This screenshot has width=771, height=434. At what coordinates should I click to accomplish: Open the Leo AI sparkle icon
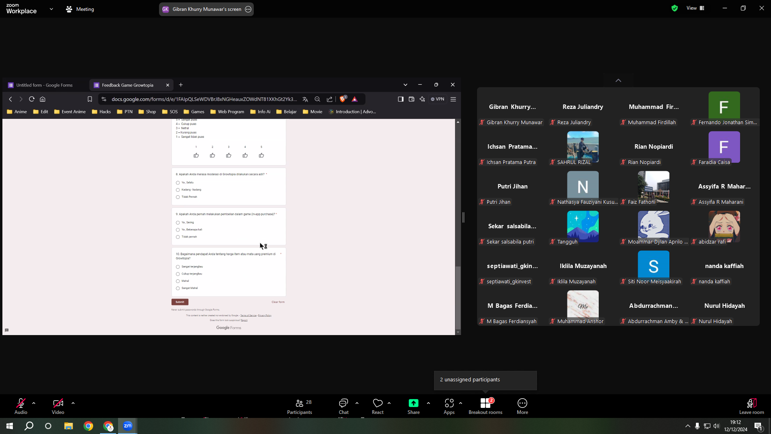point(422,99)
